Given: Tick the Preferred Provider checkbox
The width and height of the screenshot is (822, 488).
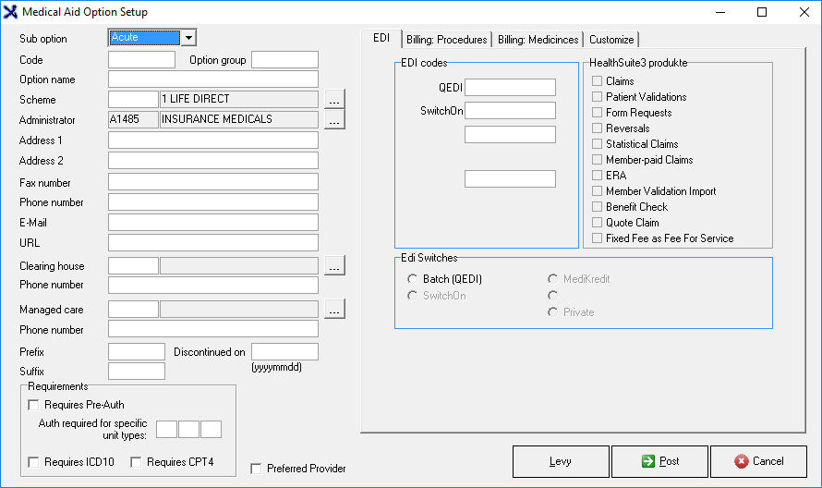Looking at the screenshot, I should (257, 469).
